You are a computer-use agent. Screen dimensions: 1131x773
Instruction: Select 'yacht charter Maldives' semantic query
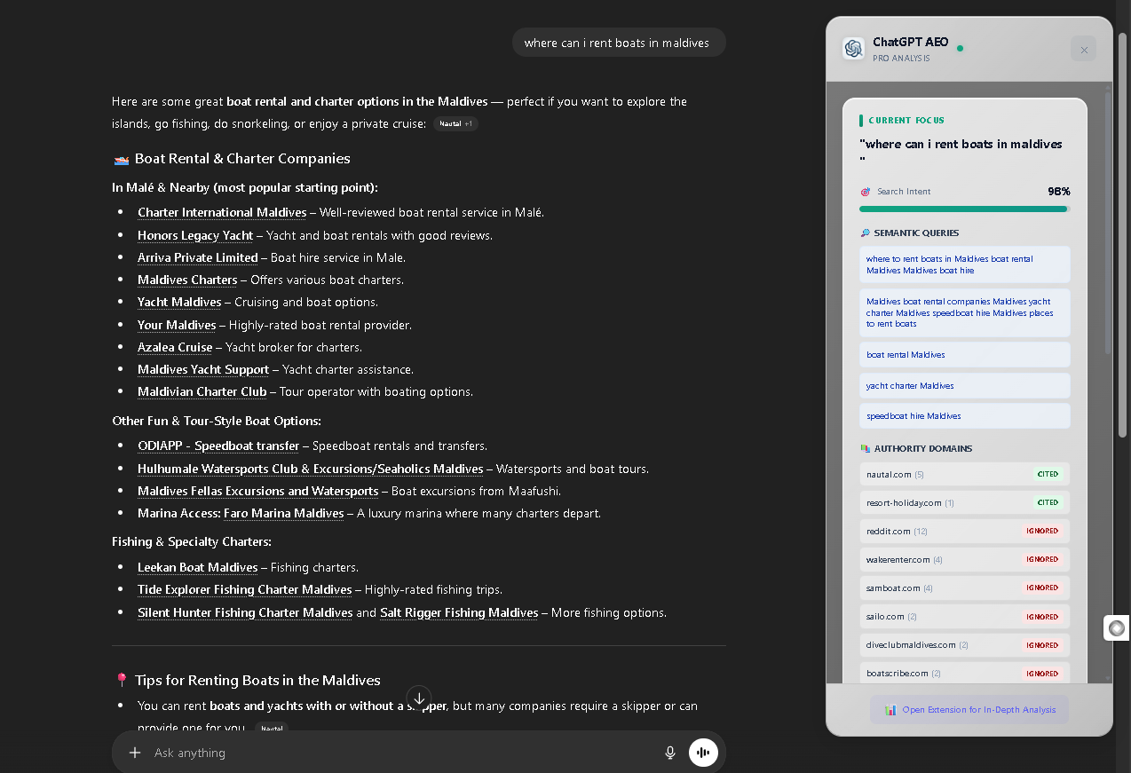pos(964,386)
